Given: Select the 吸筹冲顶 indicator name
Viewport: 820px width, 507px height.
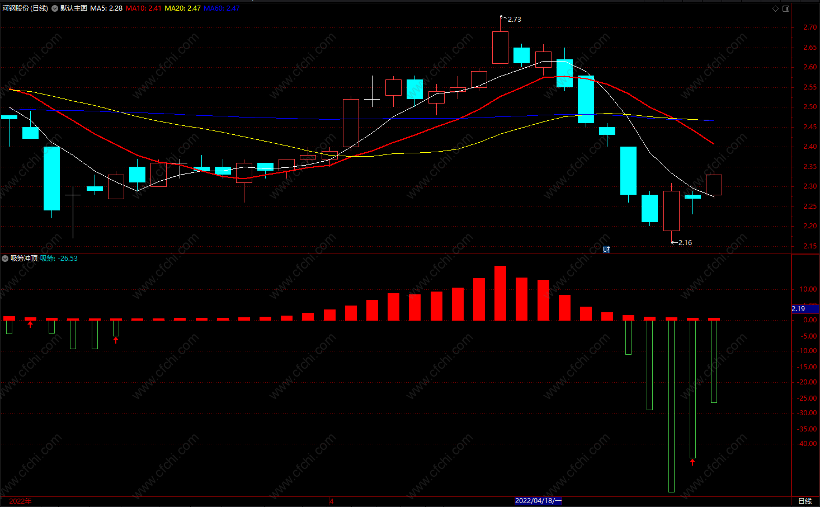Looking at the screenshot, I should (x=24, y=259).
